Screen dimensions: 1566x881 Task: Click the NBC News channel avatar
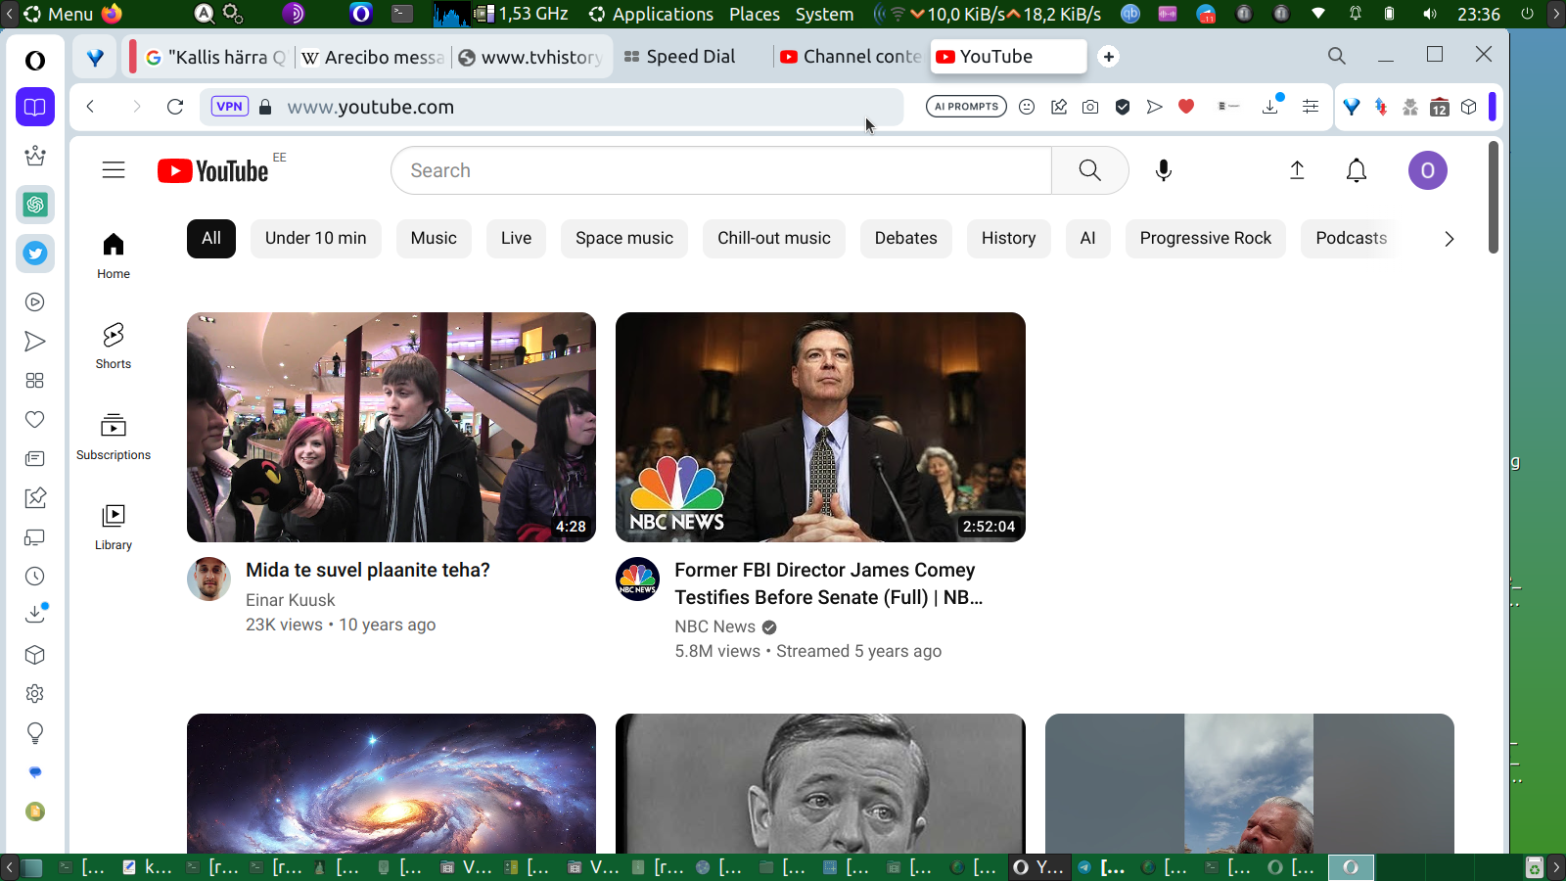pos(638,580)
